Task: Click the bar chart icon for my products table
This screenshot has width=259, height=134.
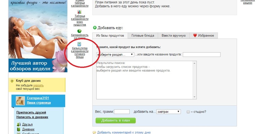Action: [x=79, y=12]
